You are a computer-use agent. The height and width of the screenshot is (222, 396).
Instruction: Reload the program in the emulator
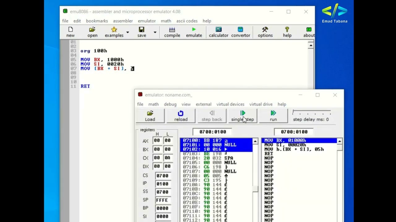click(x=181, y=116)
